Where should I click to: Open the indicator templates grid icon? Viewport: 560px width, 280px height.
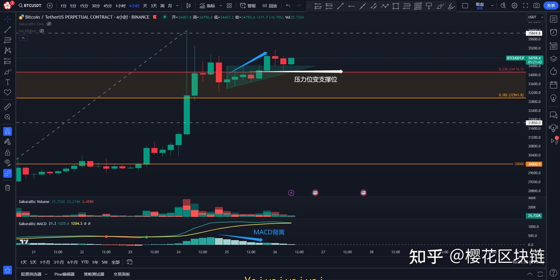(229, 6)
